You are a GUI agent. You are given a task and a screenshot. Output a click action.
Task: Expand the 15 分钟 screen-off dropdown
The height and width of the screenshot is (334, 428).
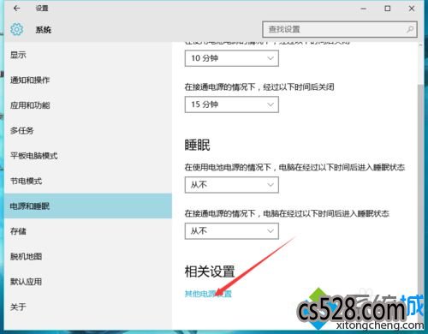click(232, 104)
